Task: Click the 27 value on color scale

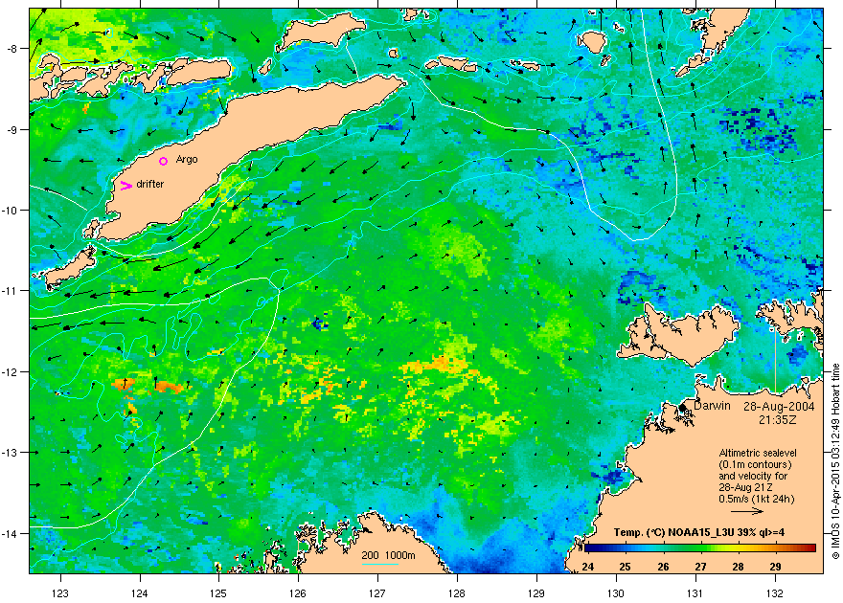Action: [x=700, y=567]
